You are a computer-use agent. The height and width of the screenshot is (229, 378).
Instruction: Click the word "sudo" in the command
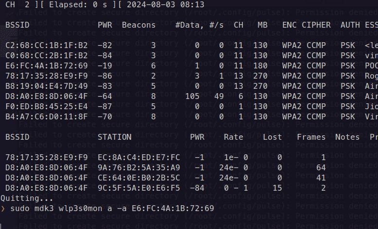[18, 209]
